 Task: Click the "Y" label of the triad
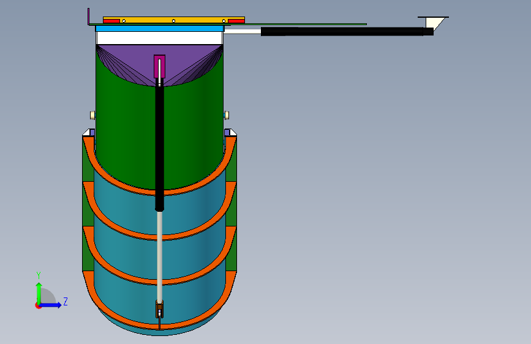pos(39,275)
